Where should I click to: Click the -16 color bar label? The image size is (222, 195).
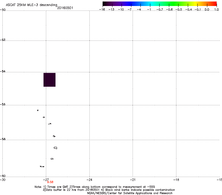tap(102, 10)
